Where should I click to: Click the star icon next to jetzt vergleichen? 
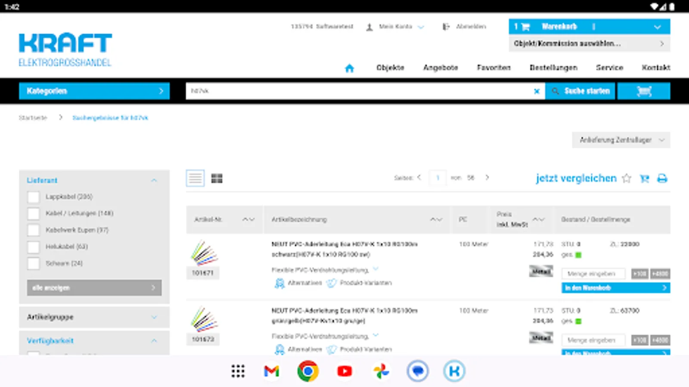pyautogui.click(x=627, y=178)
